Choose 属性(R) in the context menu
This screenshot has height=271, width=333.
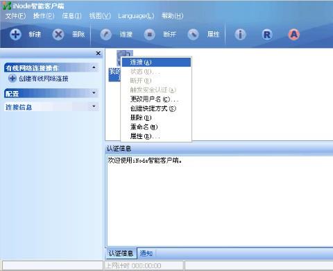[156, 136]
